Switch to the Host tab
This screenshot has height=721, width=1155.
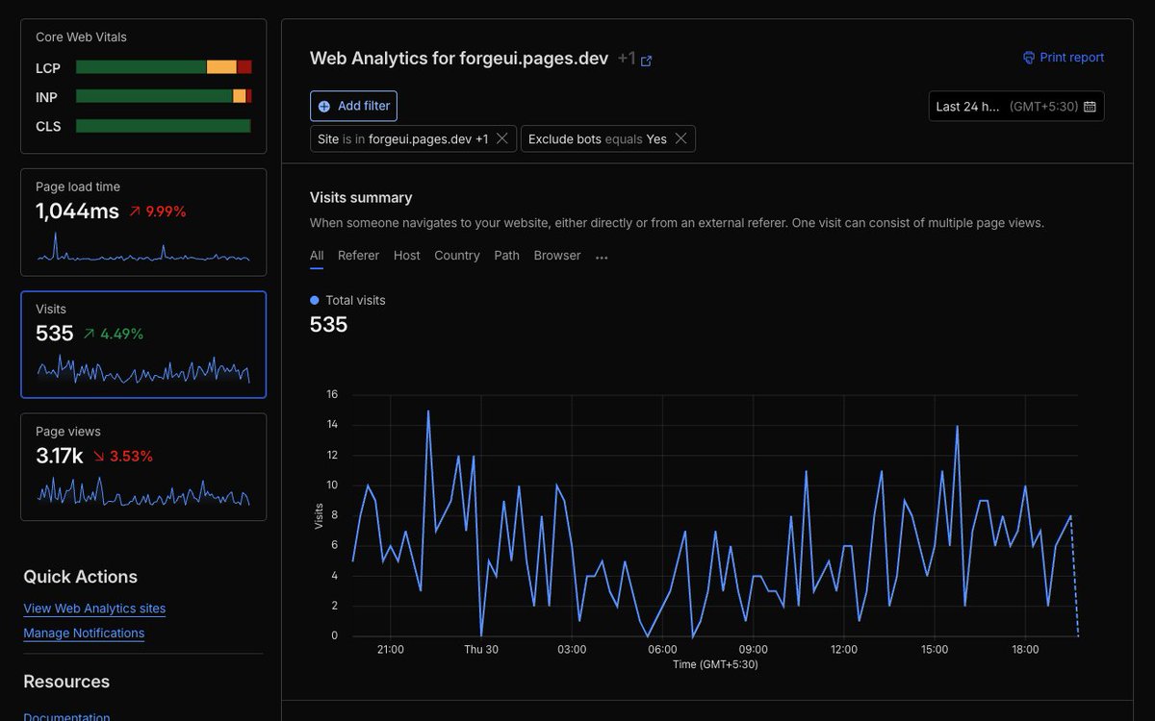point(407,256)
